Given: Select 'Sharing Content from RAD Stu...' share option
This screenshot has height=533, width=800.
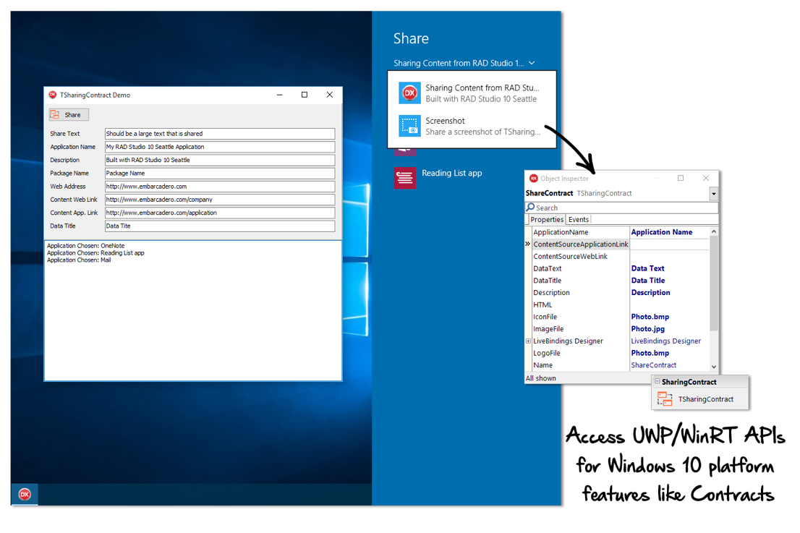Looking at the screenshot, I should [x=472, y=93].
